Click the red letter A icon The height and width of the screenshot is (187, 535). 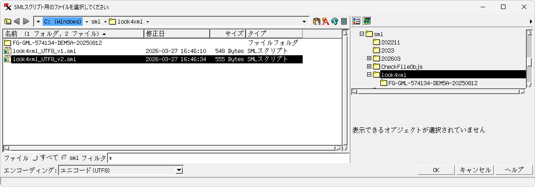click(x=325, y=21)
